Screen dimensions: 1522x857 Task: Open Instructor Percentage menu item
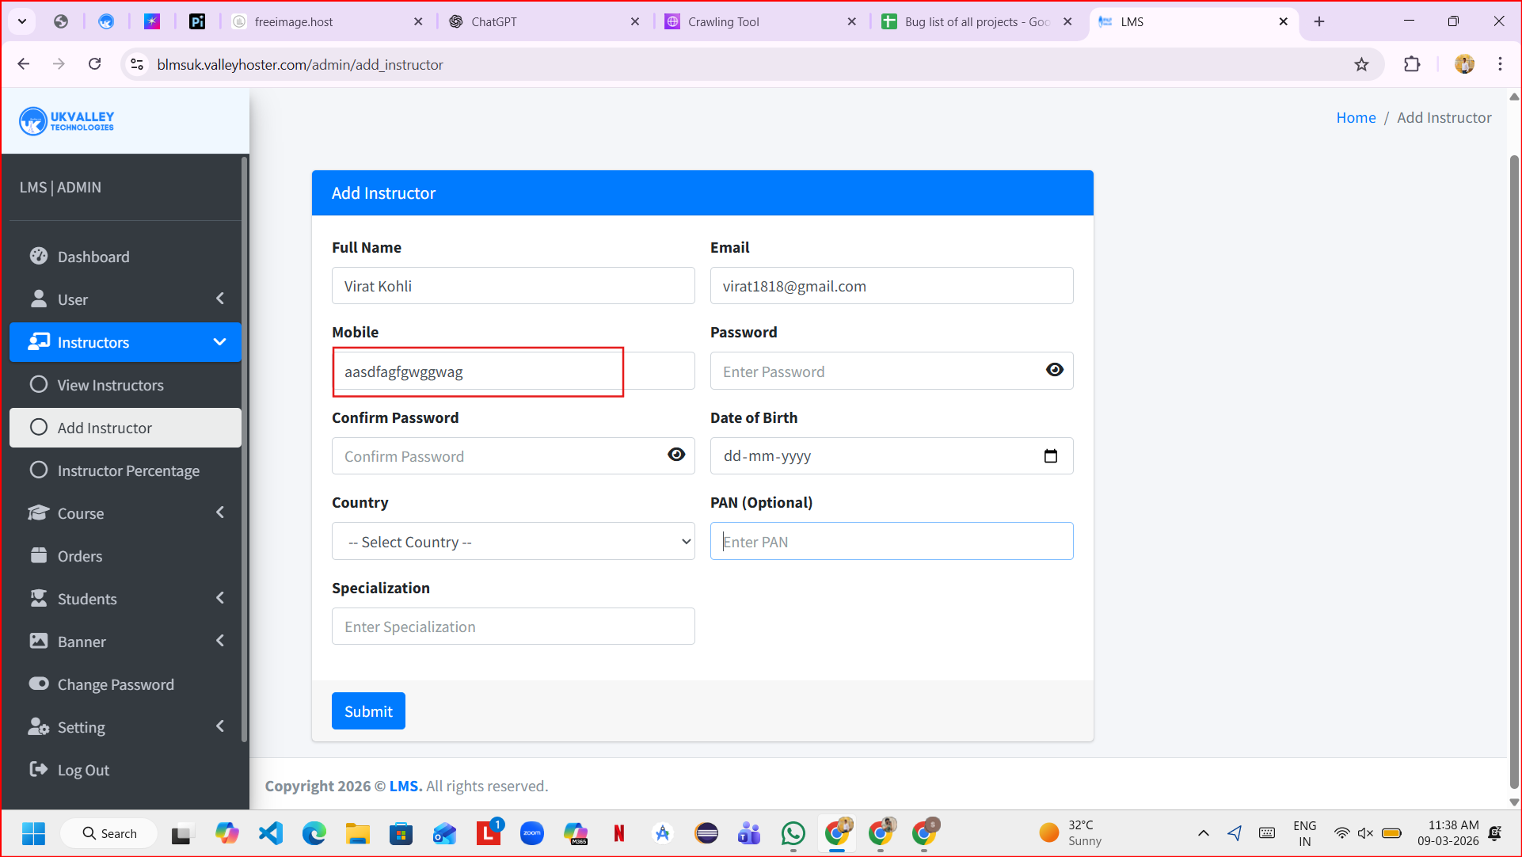click(x=128, y=470)
